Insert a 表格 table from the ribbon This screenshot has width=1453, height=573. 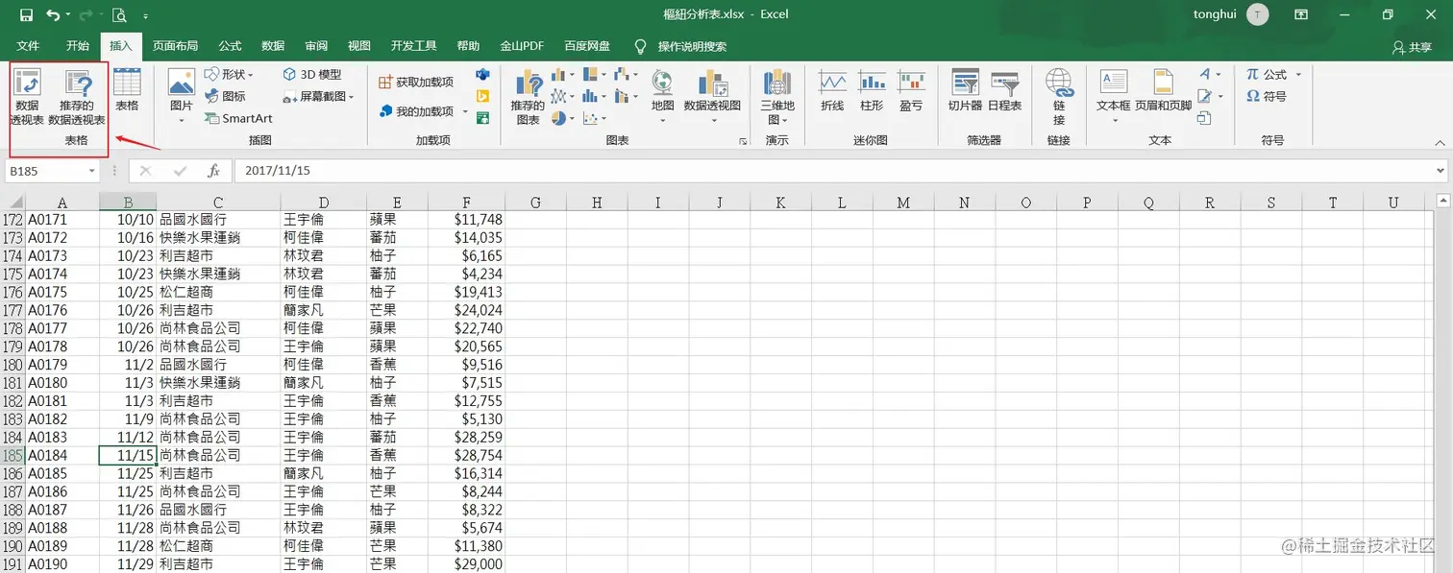coord(127,91)
